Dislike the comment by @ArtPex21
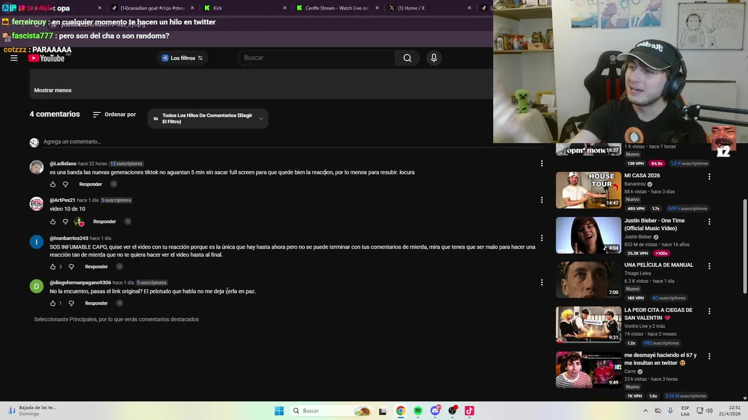The height and width of the screenshot is (420, 748). click(x=65, y=222)
